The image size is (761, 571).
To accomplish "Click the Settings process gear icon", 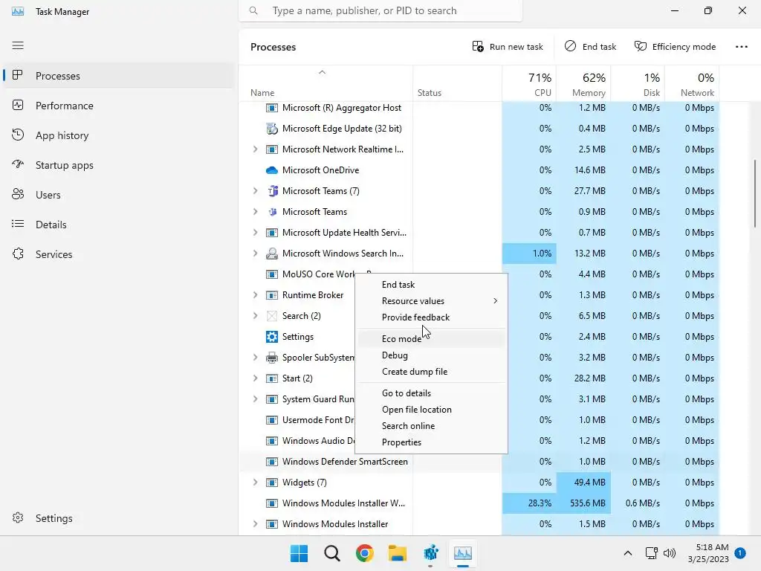I will pyautogui.click(x=272, y=337).
